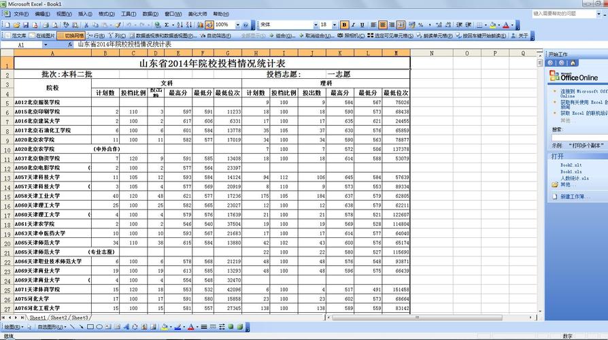Open the 宋体 font name dropdown

[316, 24]
